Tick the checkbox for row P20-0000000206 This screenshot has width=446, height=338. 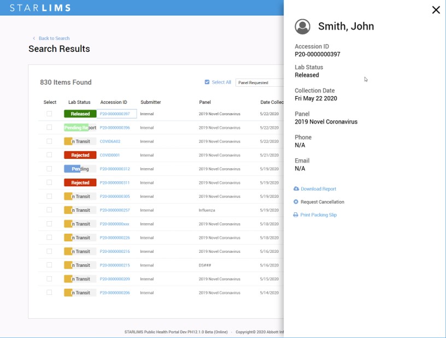[x=49, y=293]
